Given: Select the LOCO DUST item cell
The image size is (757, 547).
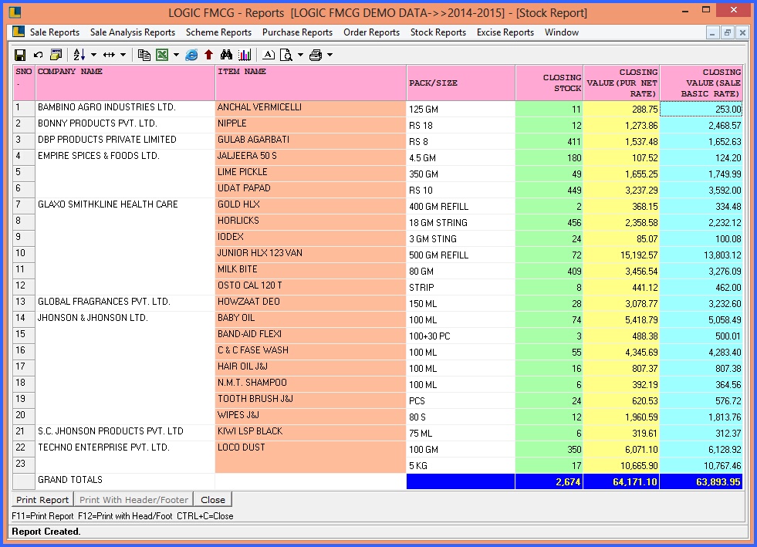Looking at the screenshot, I should [311, 449].
